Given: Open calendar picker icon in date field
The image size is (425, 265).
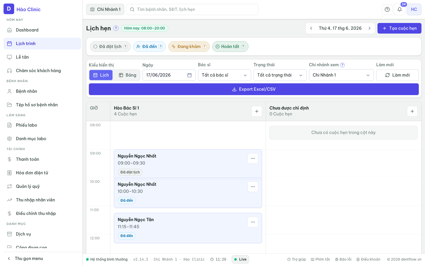Looking at the screenshot, I should click(189, 75).
